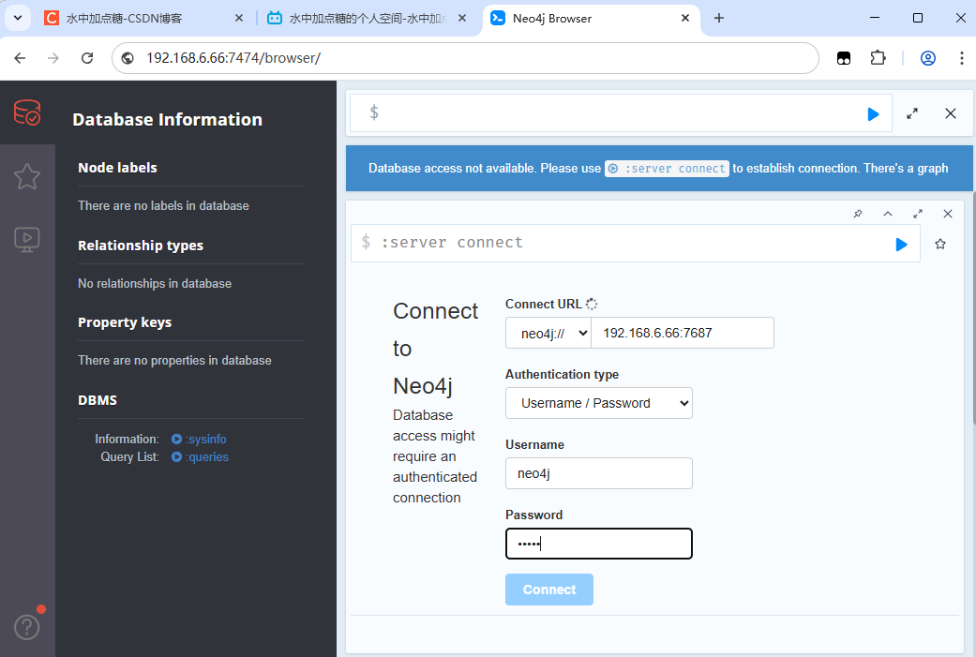The image size is (976, 657).
Task: View site information icon in address bar
Action: pyautogui.click(x=128, y=58)
